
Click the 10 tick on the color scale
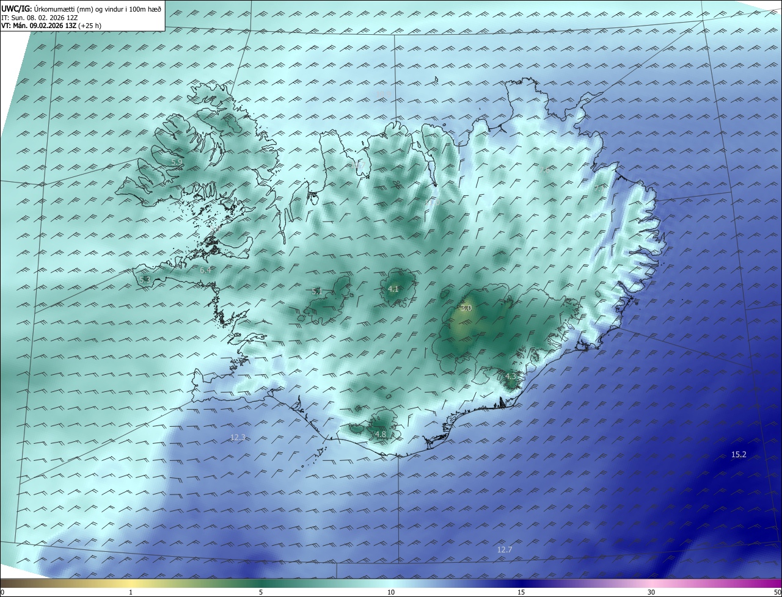pos(391,592)
